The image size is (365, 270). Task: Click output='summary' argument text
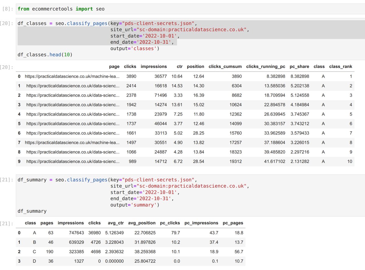pyautogui.click(x=135, y=205)
